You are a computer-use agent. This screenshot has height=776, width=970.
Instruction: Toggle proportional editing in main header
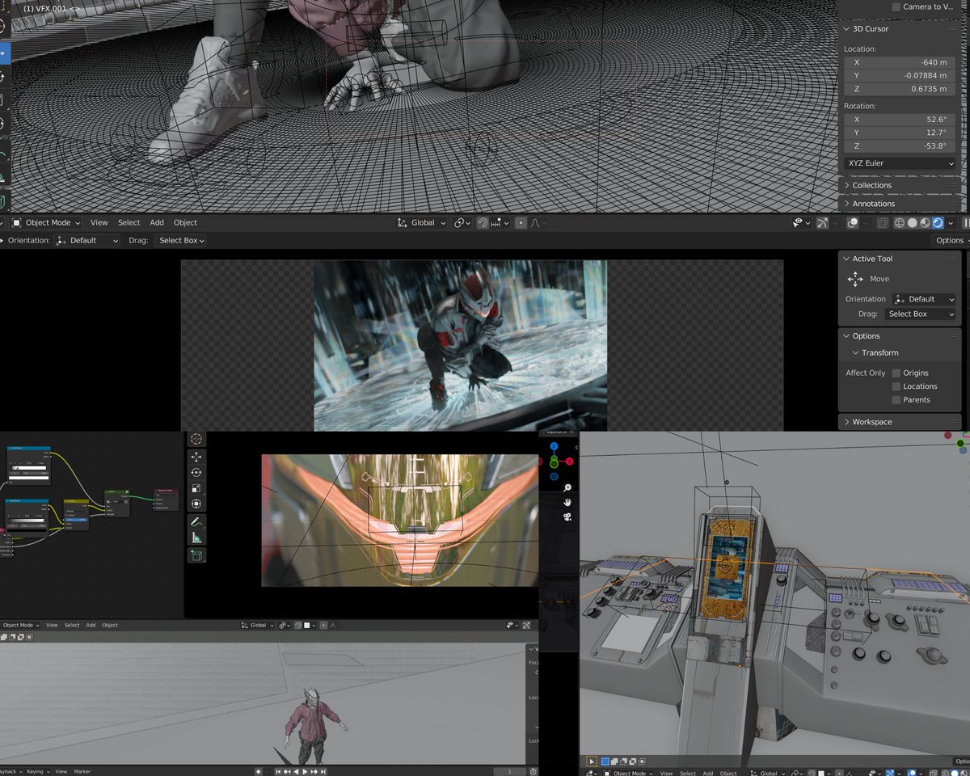521,222
